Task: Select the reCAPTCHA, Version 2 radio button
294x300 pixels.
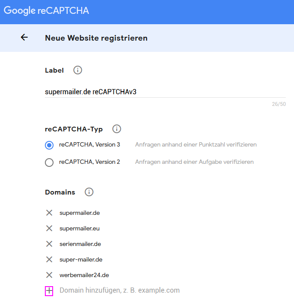Action: tap(49, 163)
